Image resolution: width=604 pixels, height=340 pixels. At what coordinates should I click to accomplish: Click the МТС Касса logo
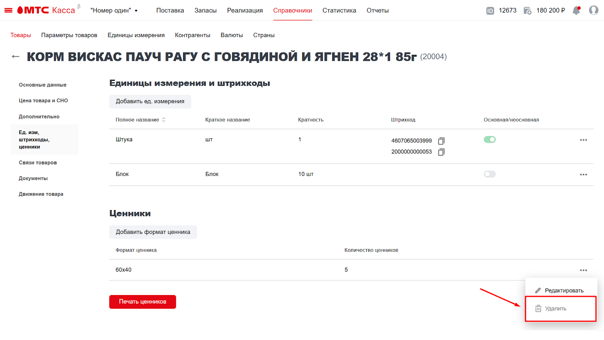pyautogui.click(x=46, y=10)
